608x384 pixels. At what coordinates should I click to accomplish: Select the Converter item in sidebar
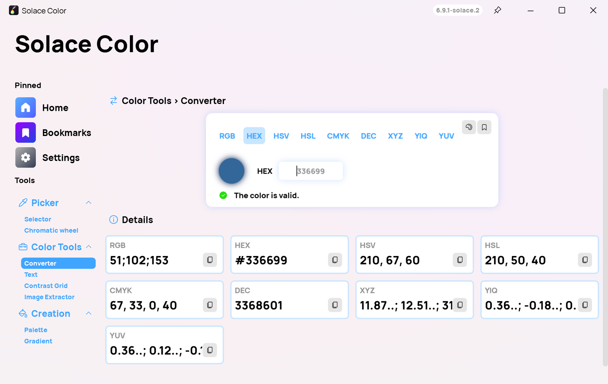click(x=58, y=263)
